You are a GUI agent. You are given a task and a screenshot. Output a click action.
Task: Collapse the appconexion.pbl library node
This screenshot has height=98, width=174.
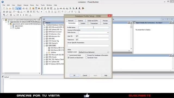(x=8, y=24)
